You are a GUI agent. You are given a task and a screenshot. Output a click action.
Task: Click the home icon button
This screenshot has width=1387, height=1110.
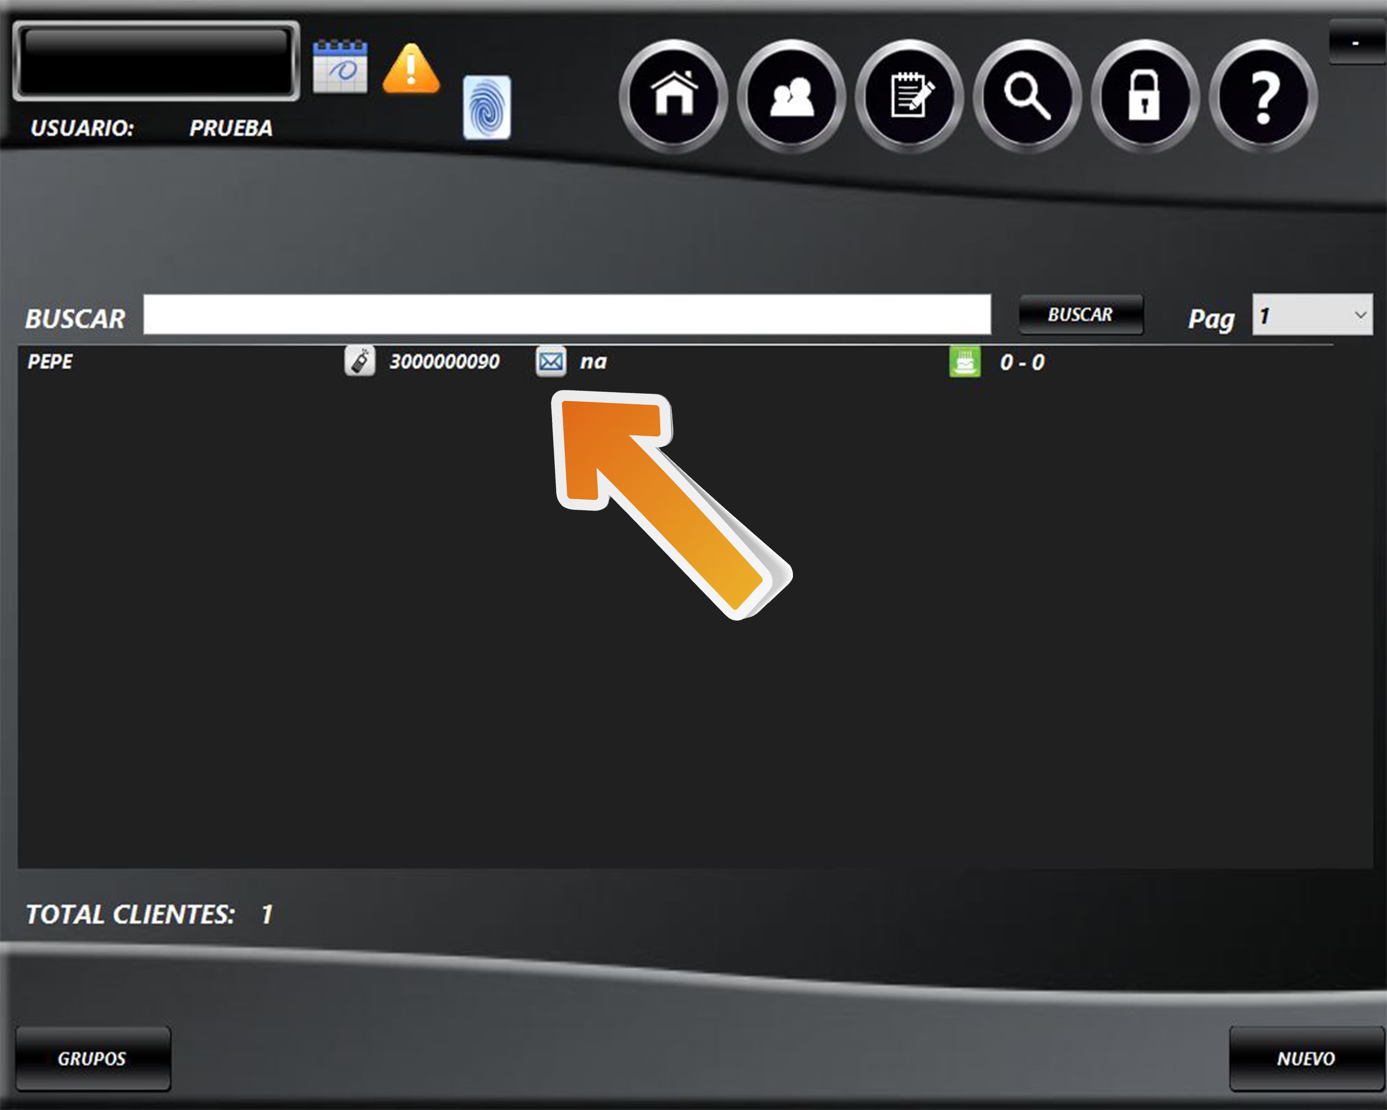(x=673, y=96)
